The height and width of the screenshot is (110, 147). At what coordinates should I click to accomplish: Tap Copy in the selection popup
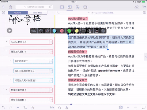coord(34,31)
